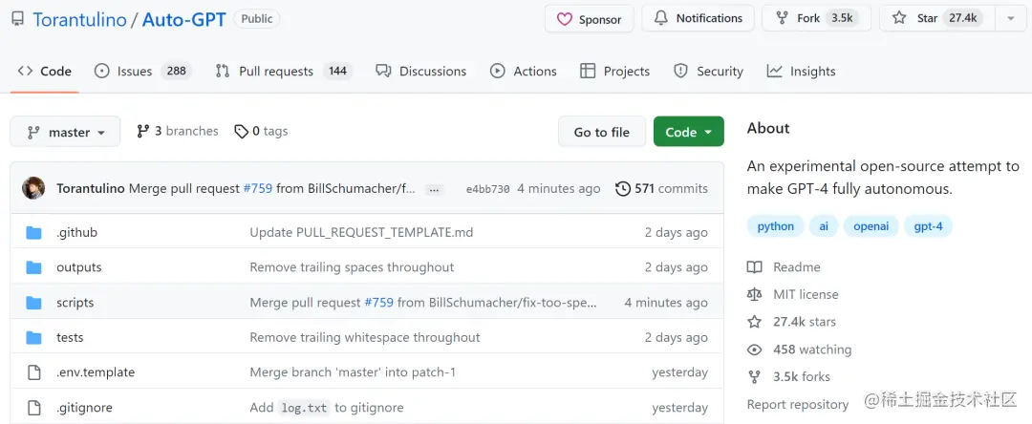Expand the commit message ellipsis button
Viewport: 1032px width, 424px height.
(434, 189)
